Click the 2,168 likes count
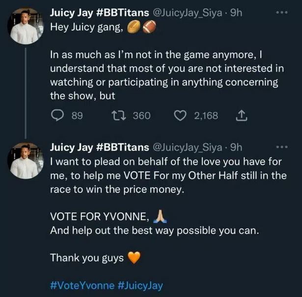 click(x=206, y=116)
